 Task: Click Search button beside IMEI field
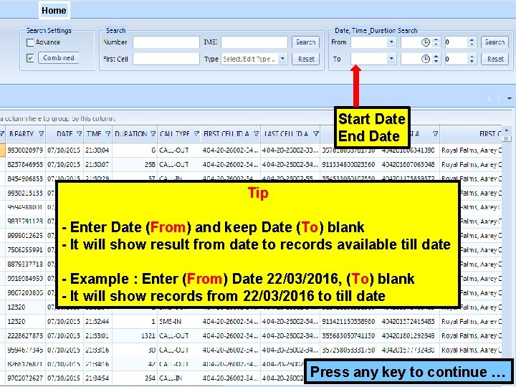pos(305,42)
